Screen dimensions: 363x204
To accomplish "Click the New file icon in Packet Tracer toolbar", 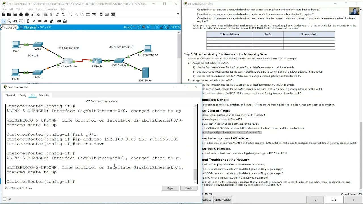I will 4,14.
